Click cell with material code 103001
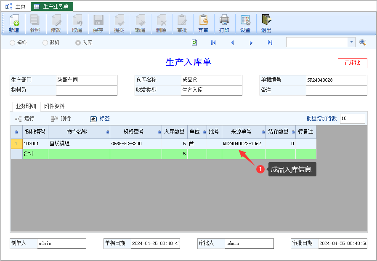Viewport: 377px width, 261px height. (35, 144)
